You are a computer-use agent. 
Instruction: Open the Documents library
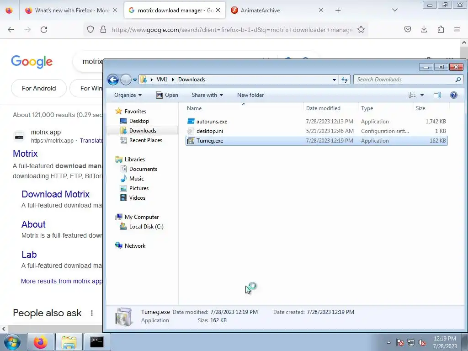[x=143, y=169]
